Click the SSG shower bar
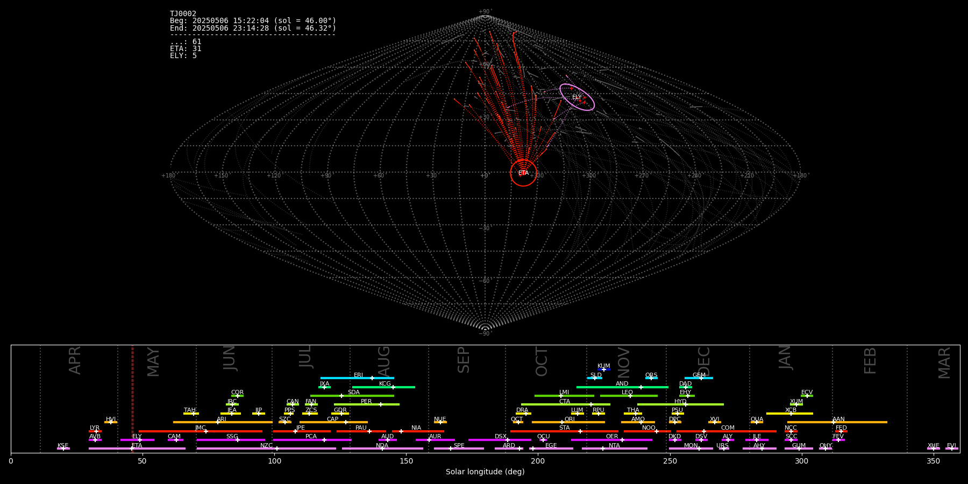 tap(231, 440)
